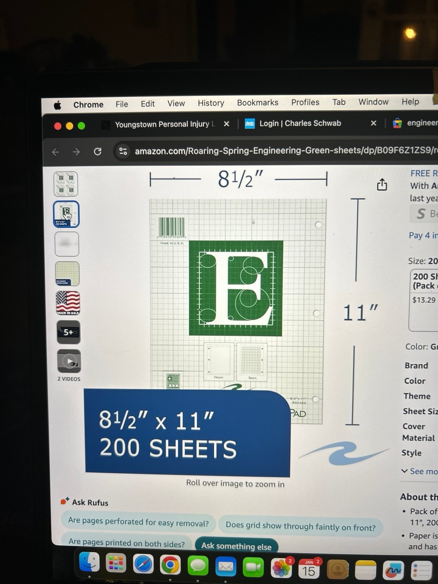The height and width of the screenshot is (584, 438).
Task: Select the 200 Sheets size option for $13.29
Action: (423, 300)
